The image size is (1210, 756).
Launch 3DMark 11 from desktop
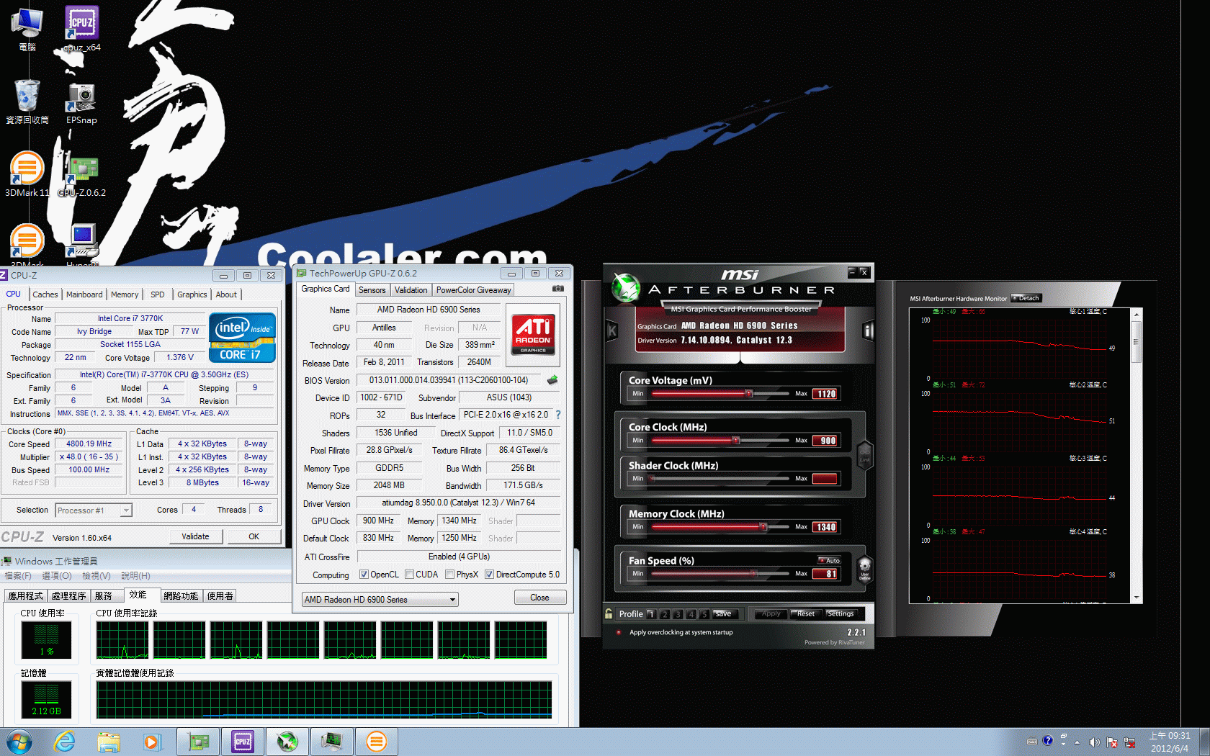coord(27,174)
